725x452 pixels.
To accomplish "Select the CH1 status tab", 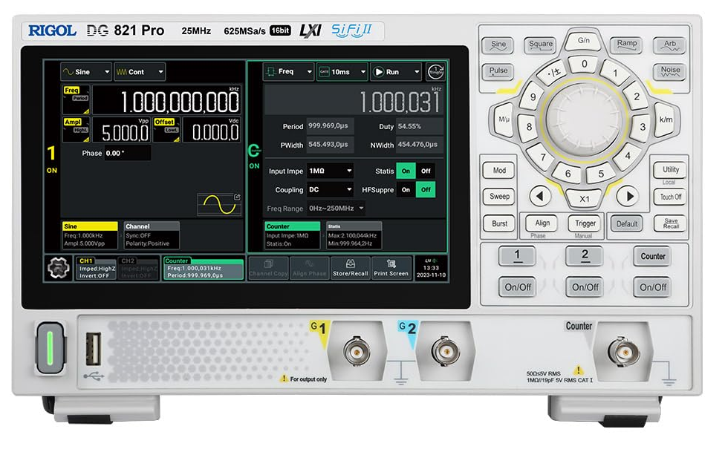I will (96, 268).
